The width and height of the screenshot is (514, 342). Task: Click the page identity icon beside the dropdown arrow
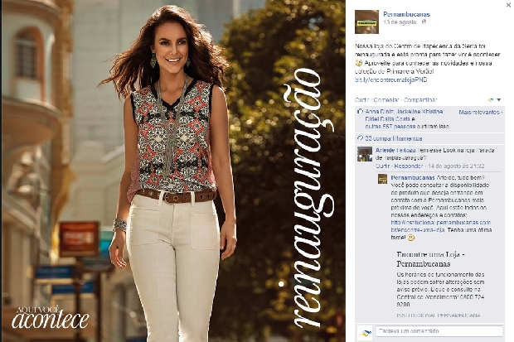click(x=491, y=99)
